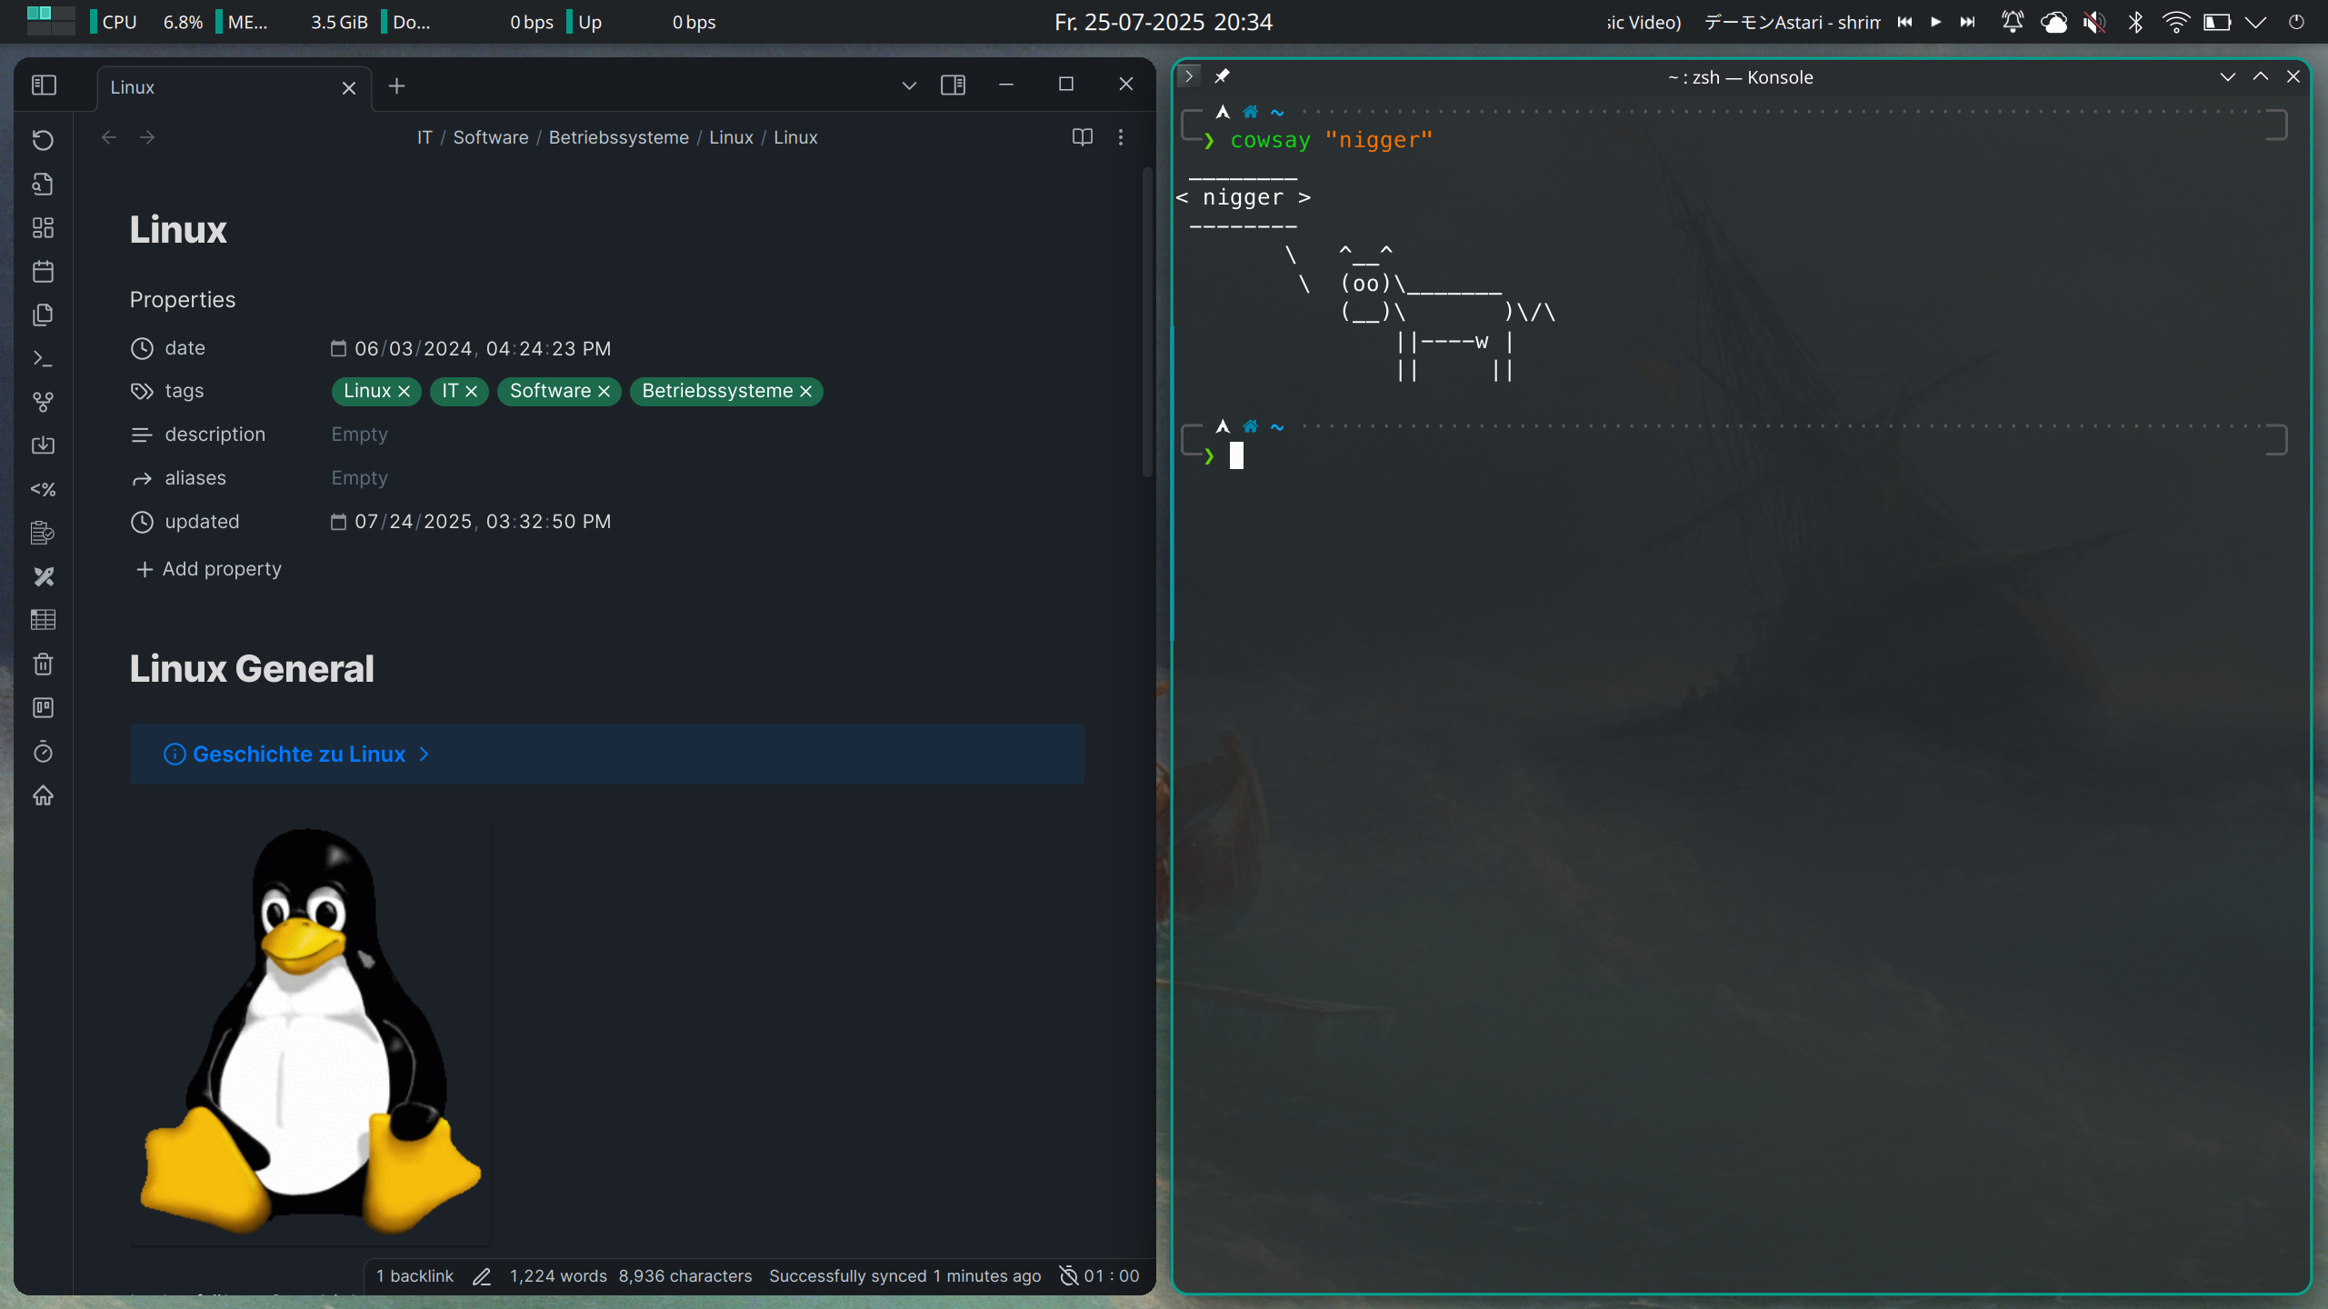Open the four-squares dashboard ribbon icon

coord(43,227)
